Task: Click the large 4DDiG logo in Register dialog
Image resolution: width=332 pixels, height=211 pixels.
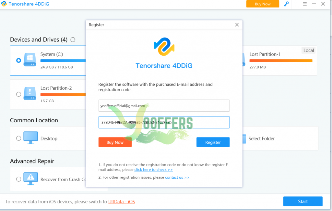Action: [x=164, y=47]
